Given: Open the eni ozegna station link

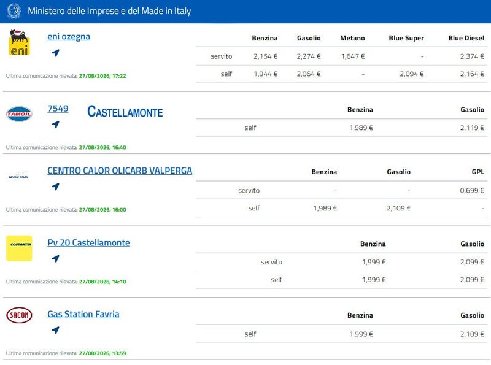Looking at the screenshot, I should (69, 37).
